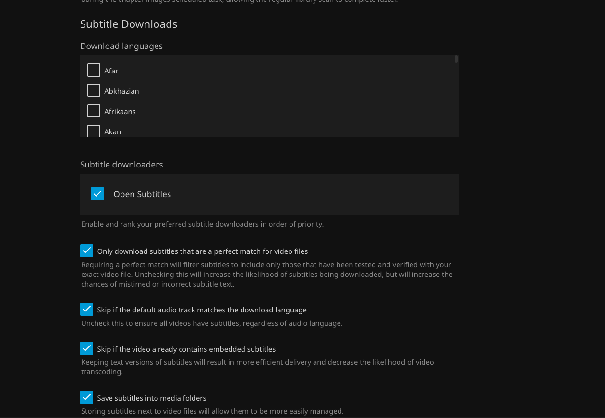This screenshot has height=418, width=605.
Task: Check the Afrikaans checkbox box
Action: (94, 111)
